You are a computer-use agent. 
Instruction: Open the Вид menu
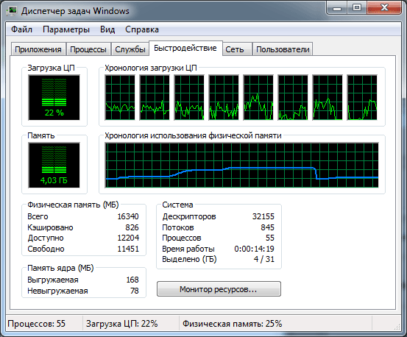click(107, 29)
